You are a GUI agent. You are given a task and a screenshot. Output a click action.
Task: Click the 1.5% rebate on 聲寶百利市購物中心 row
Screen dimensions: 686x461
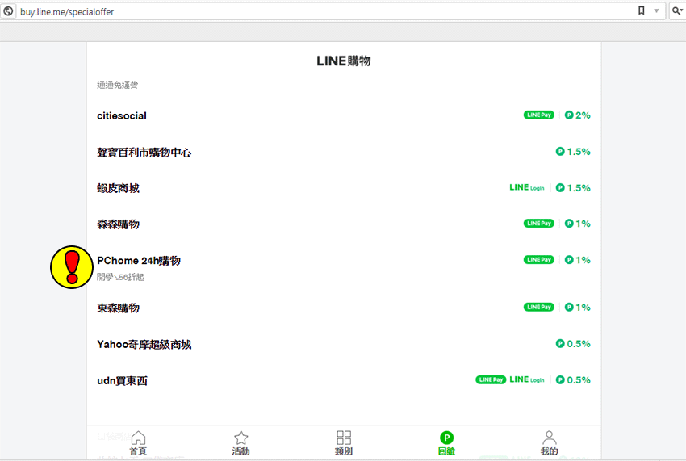(x=573, y=152)
